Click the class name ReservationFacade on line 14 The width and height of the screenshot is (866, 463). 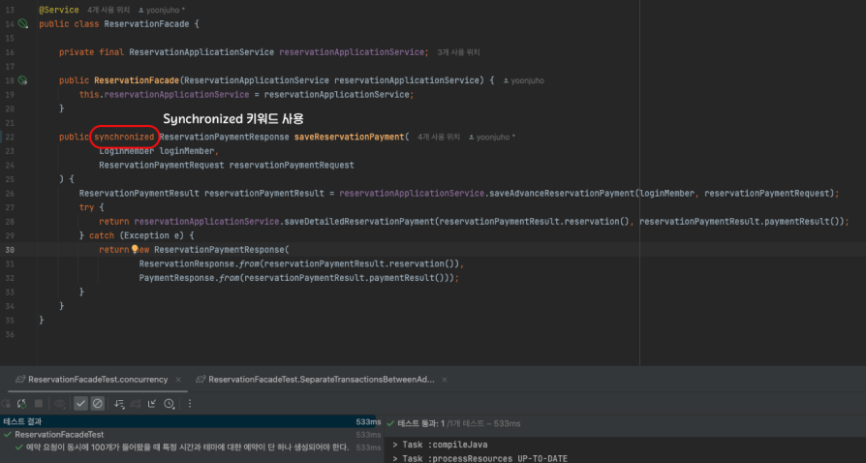(146, 24)
